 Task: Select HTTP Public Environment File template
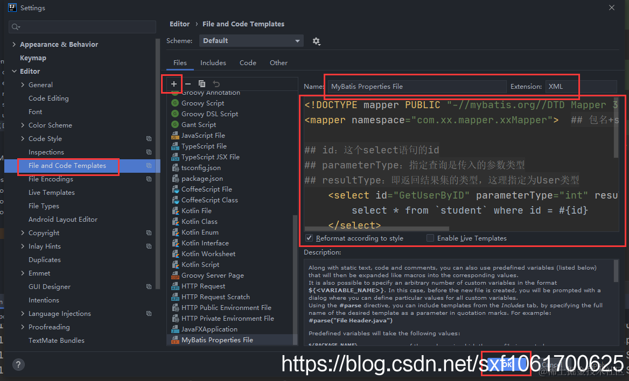(x=226, y=308)
